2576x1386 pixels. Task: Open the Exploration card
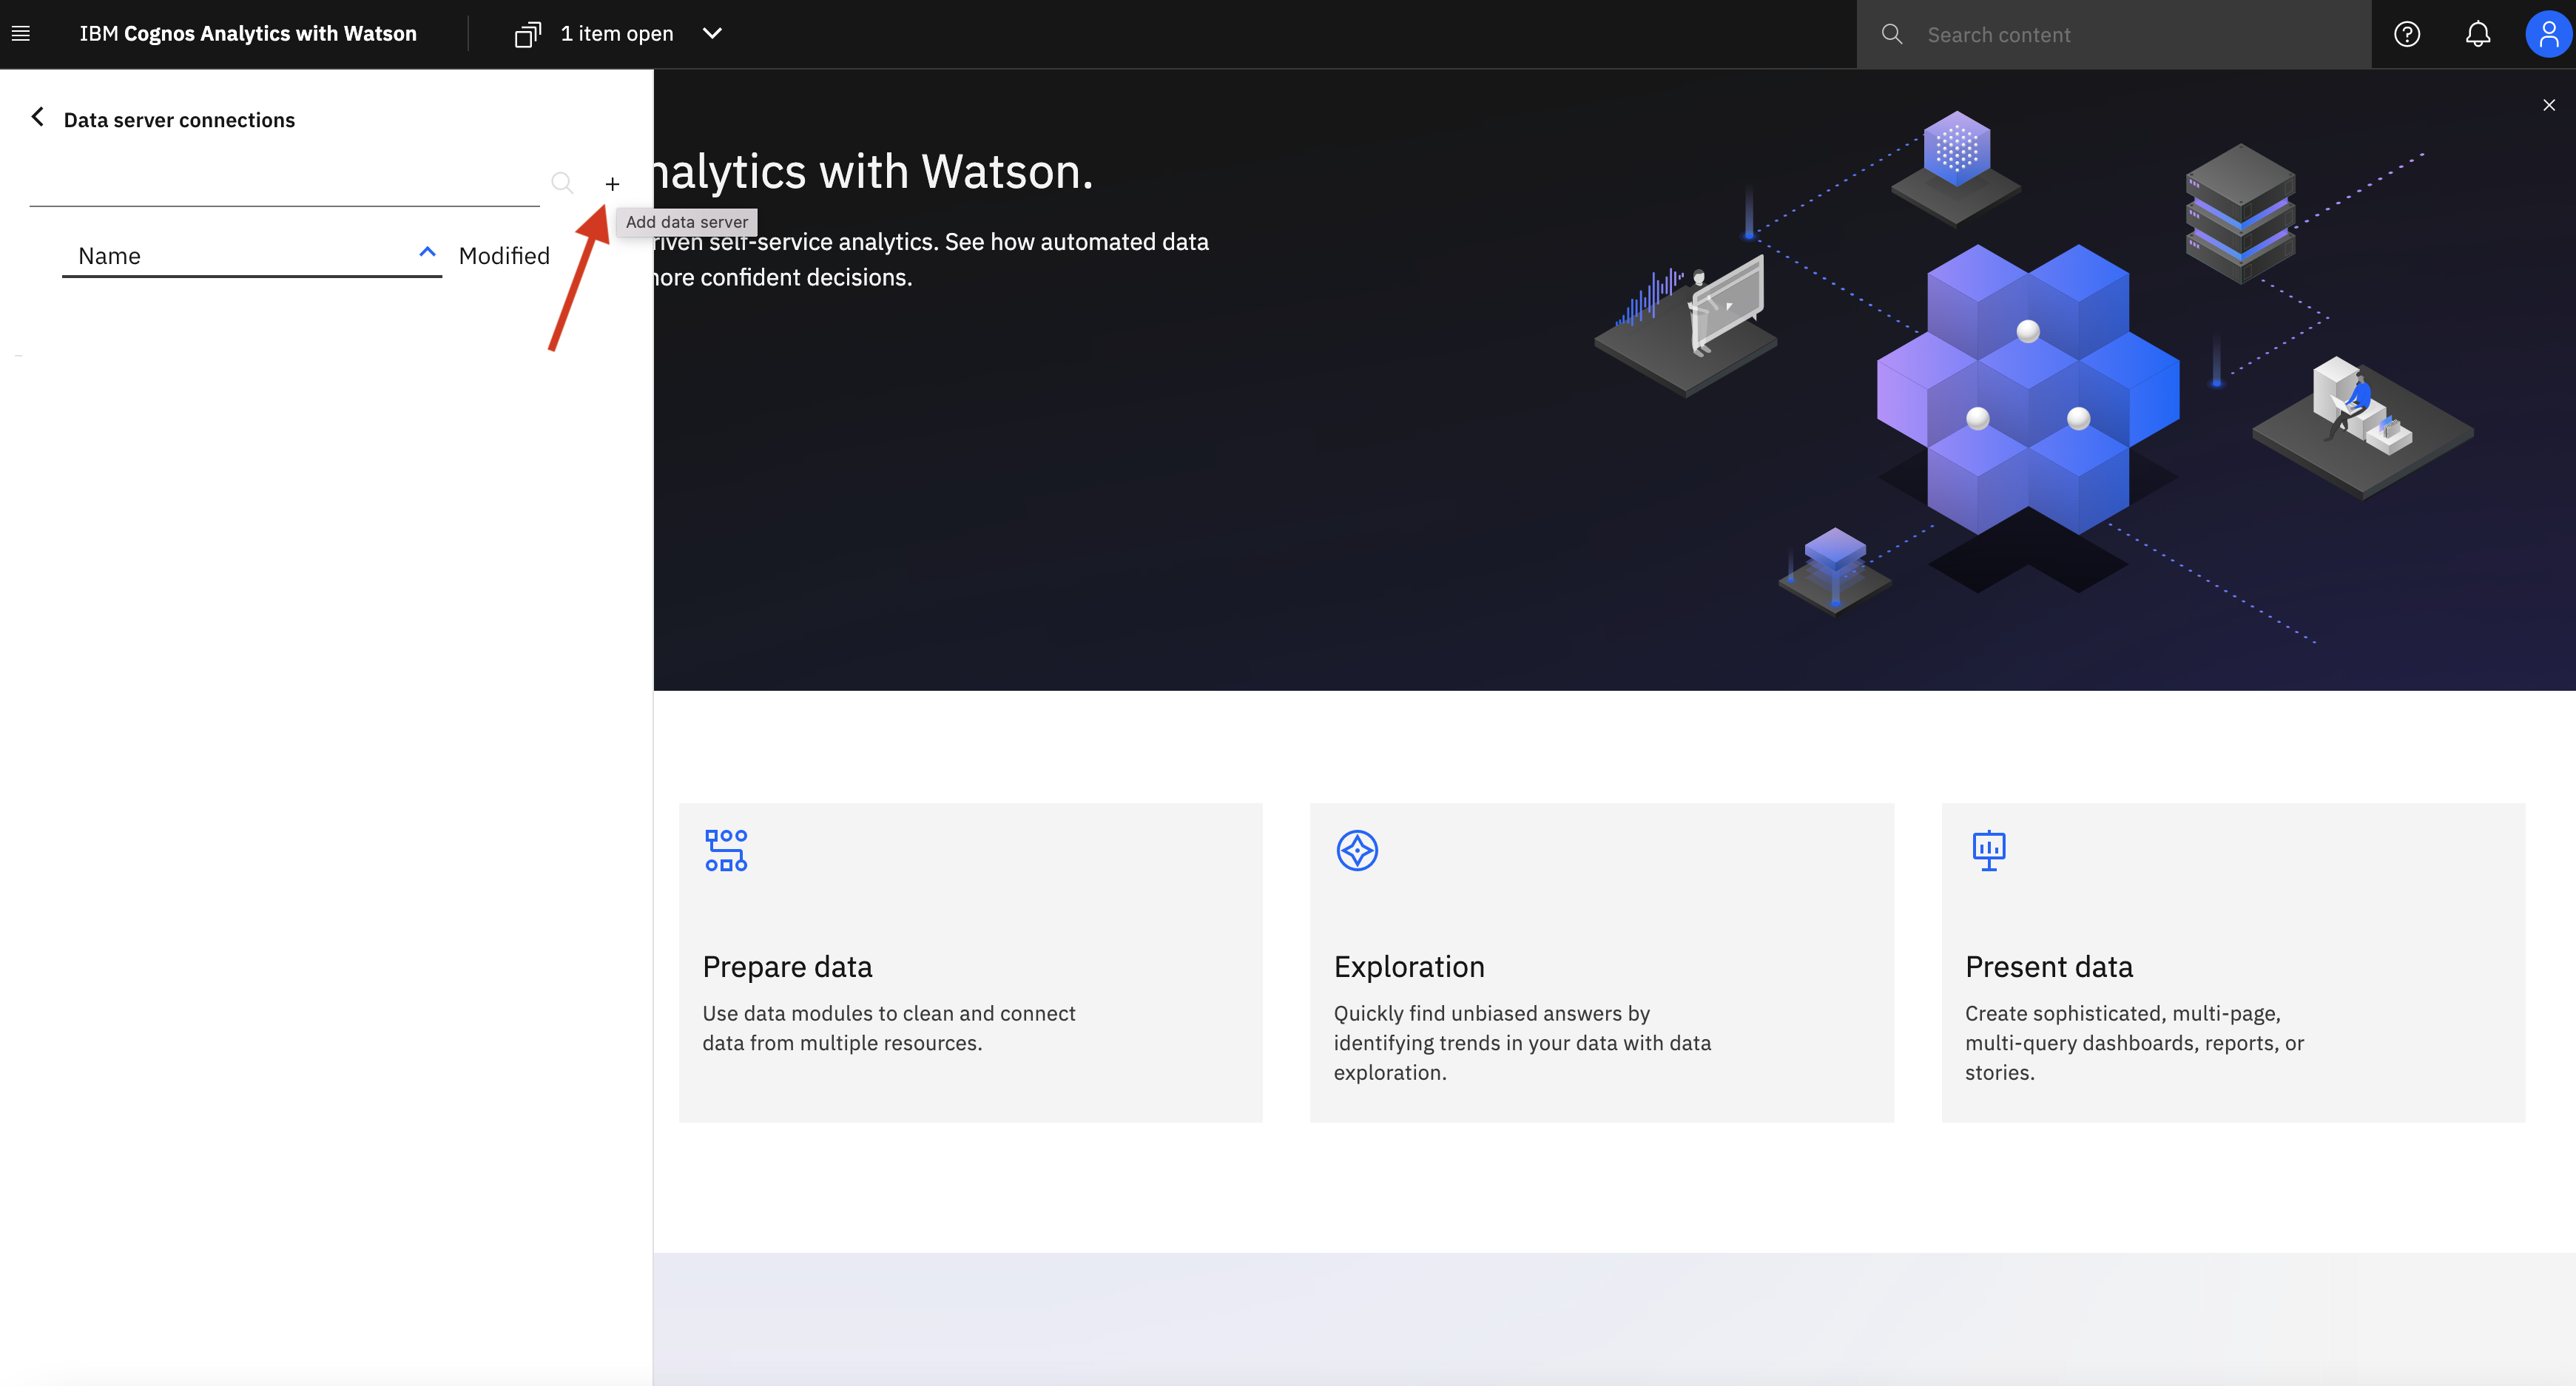pos(1601,962)
